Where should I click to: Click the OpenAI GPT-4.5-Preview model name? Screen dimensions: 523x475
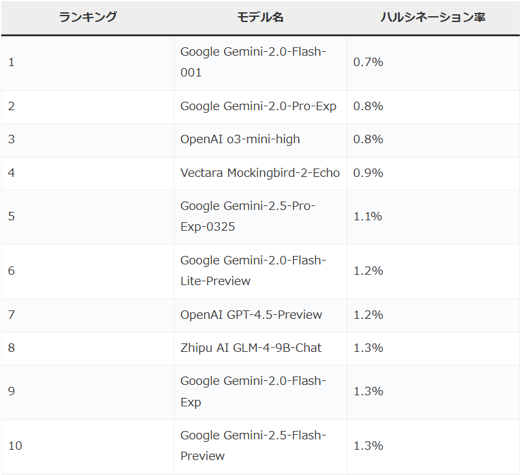pos(251,315)
